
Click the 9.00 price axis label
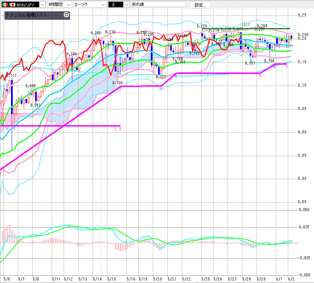point(302,132)
